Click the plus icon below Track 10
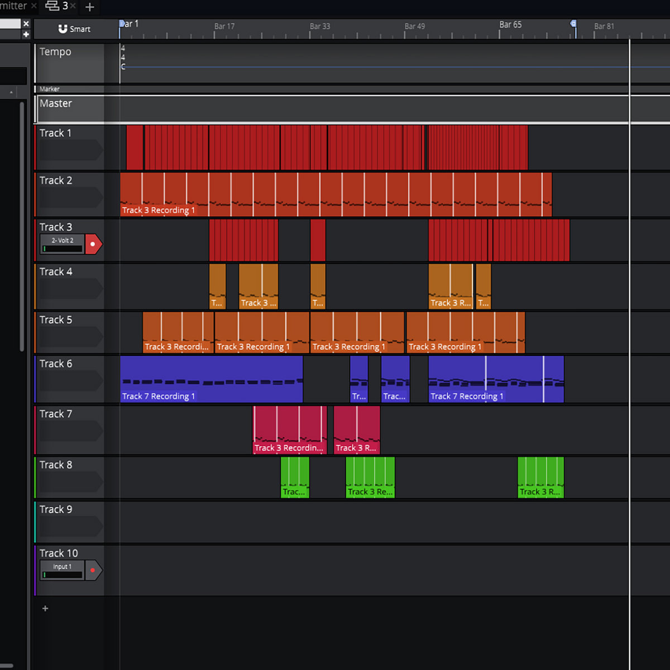This screenshot has height=670, width=670. (45, 609)
